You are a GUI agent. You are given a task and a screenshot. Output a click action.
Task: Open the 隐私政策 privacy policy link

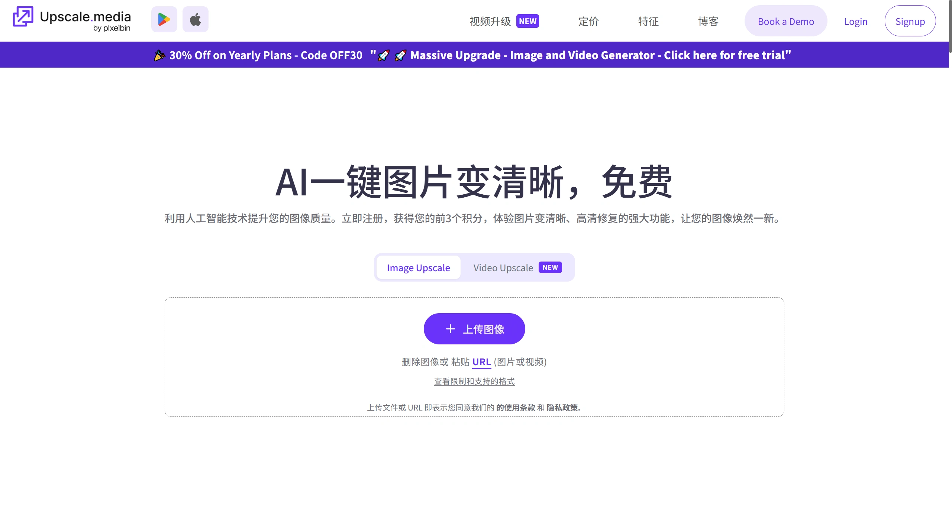[563, 408]
